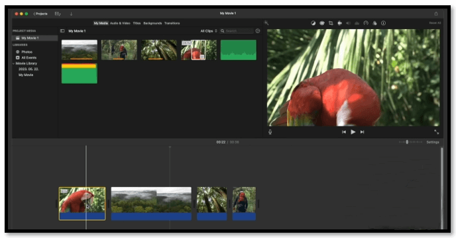Select foggy forest clip in media browser
This screenshot has height=238, width=456.
click(x=80, y=50)
